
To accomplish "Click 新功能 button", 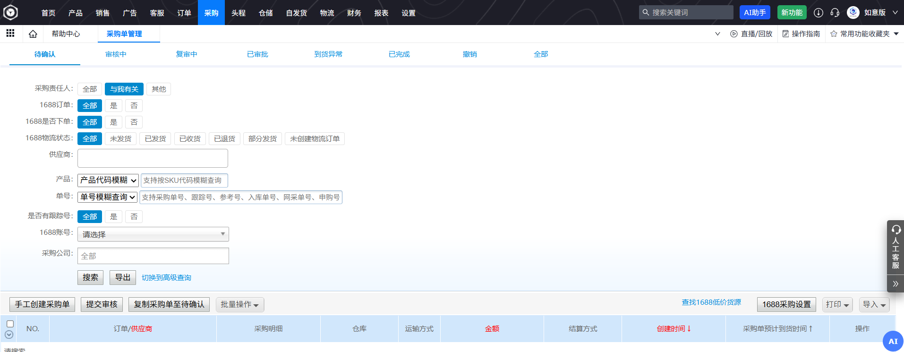I will click(792, 12).
